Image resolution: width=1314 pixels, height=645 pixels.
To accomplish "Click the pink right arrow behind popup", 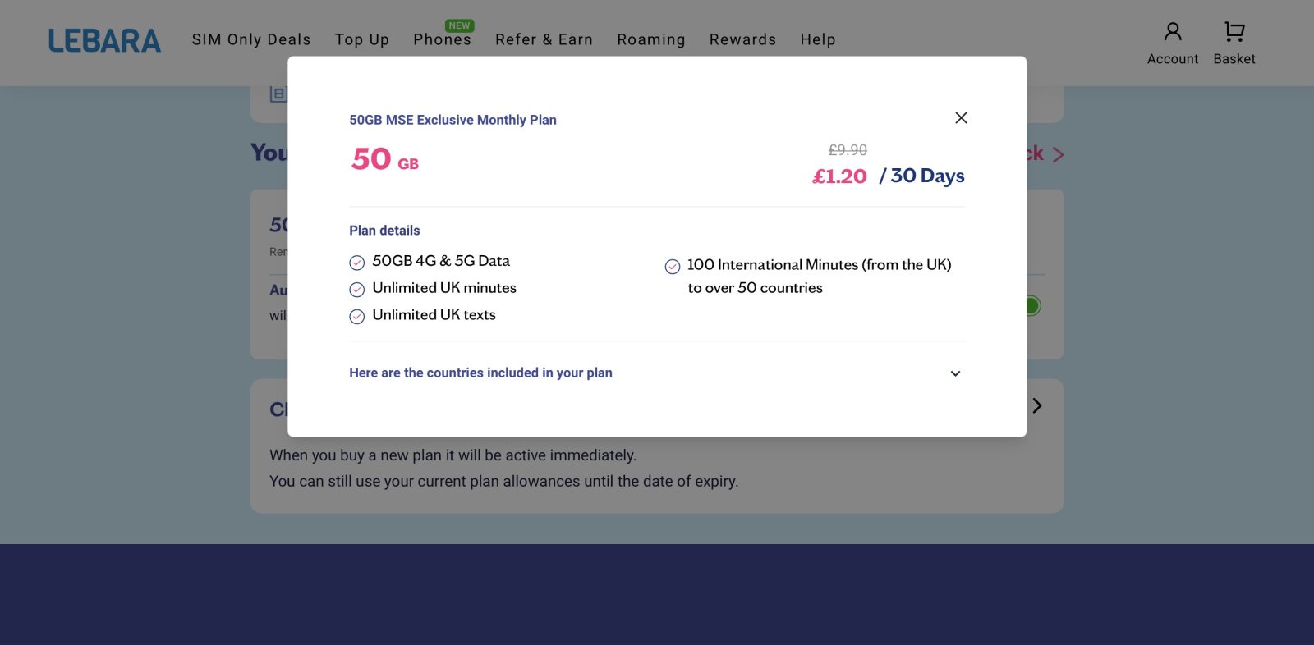I will 1058,155.
